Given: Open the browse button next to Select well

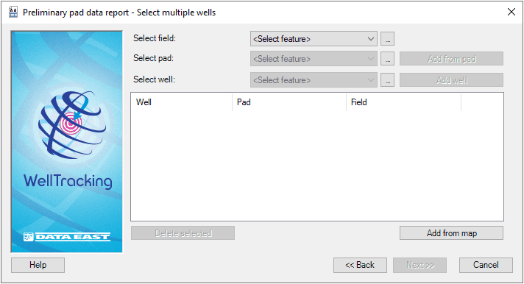Looking at the screenshot, I should [387, 80].
